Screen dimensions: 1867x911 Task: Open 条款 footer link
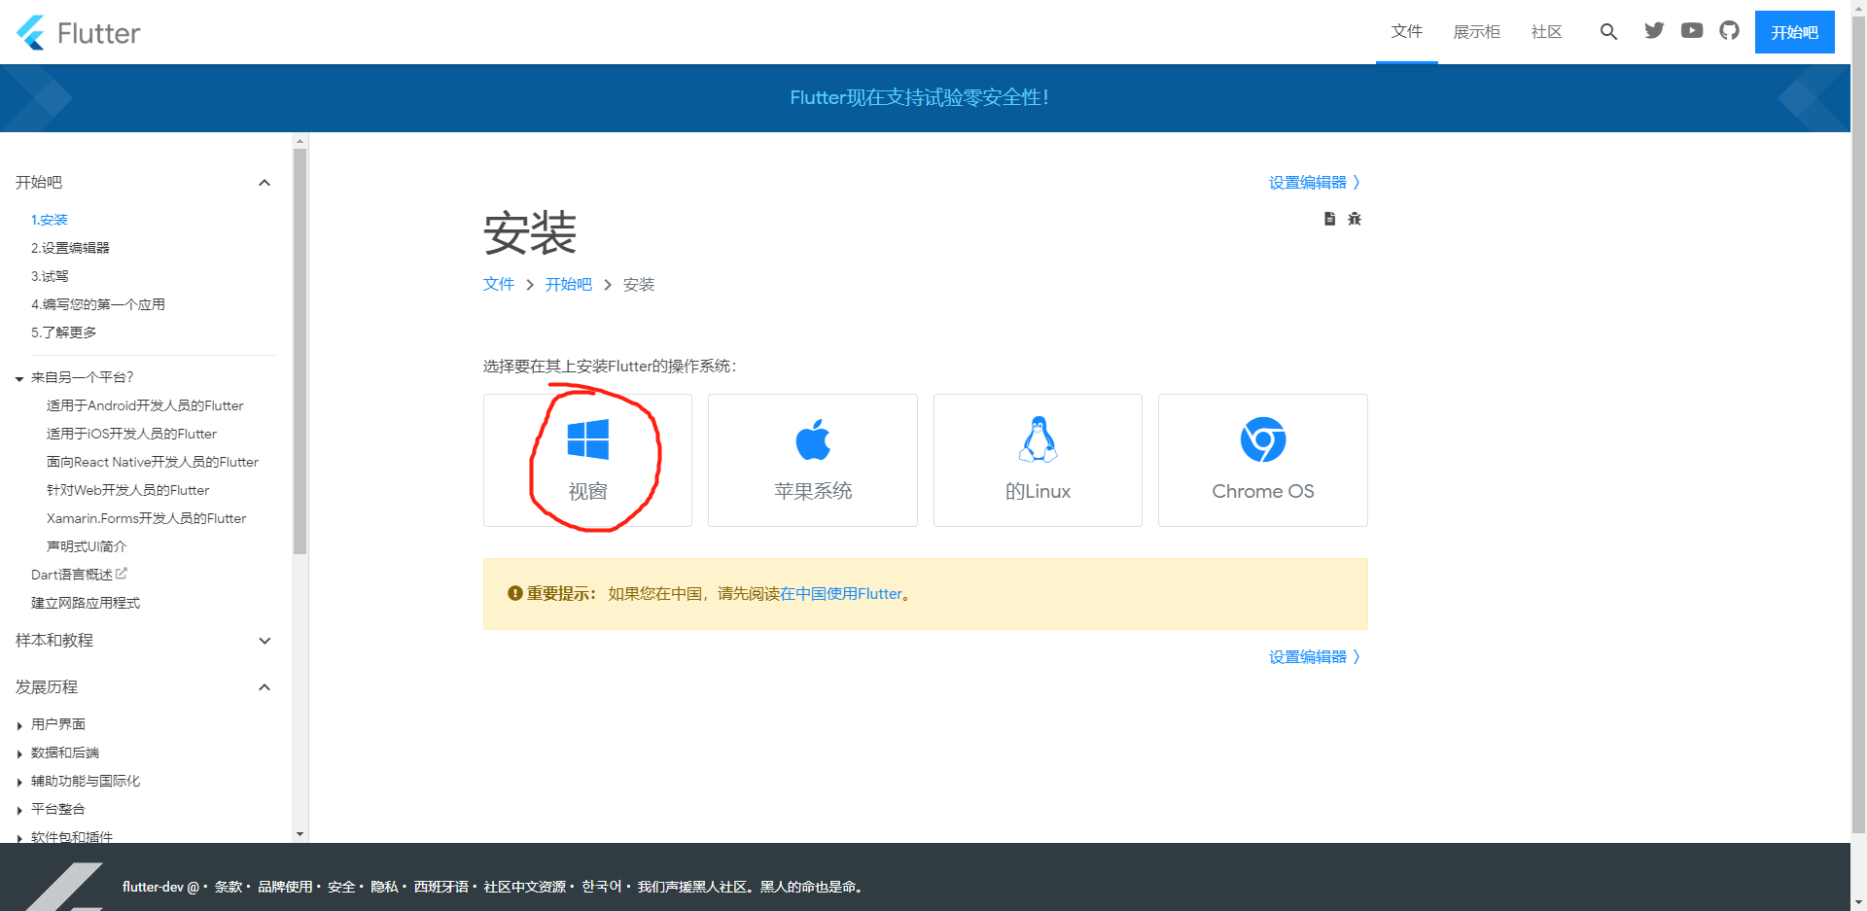pyautogui.click(x=229, y=887)
